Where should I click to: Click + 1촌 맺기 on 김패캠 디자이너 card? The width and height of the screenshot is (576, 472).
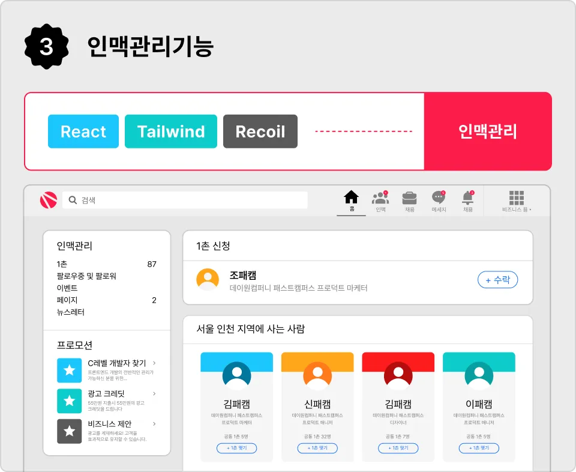[x=398, y=448]
